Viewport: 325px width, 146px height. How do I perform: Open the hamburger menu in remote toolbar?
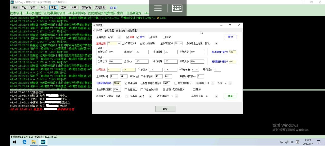[158, 8]
